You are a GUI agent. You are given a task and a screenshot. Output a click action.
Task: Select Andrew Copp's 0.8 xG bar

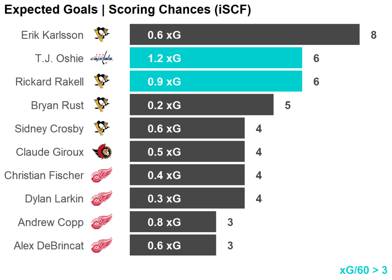pos(173,222)
